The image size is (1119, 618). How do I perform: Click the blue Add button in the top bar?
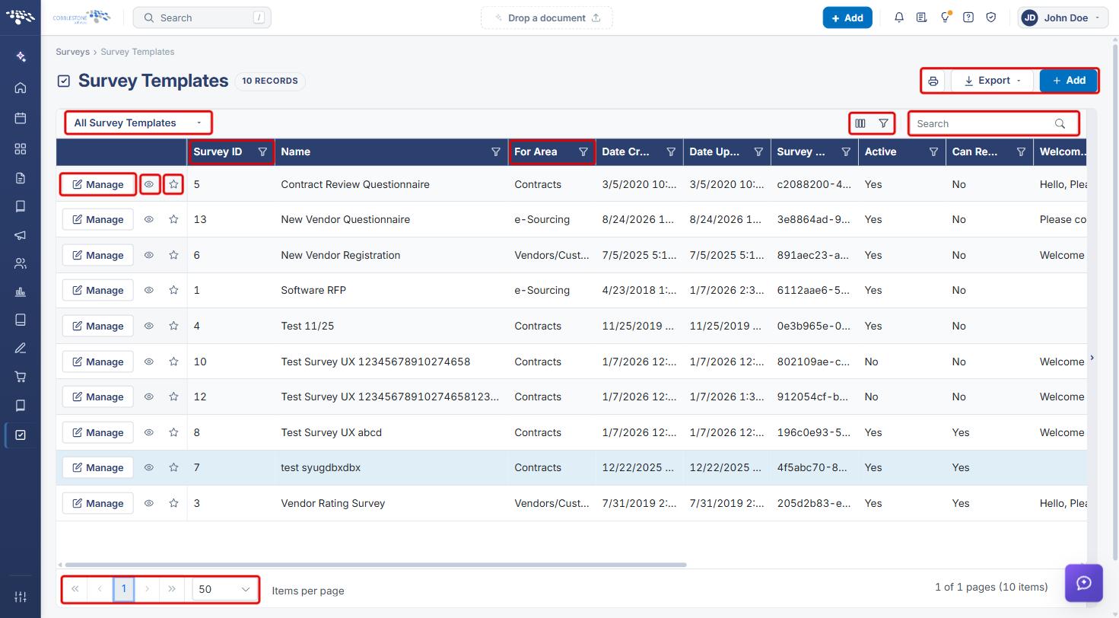point(847,18)
